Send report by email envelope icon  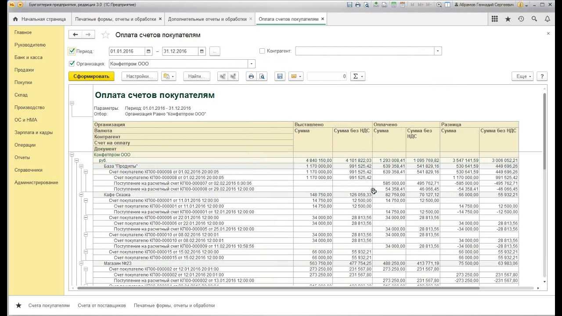point(295,76)
